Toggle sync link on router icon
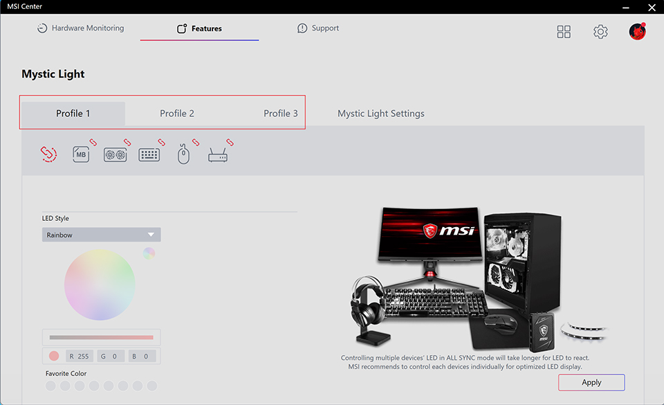Screen dimensions: 664x405 230,143
